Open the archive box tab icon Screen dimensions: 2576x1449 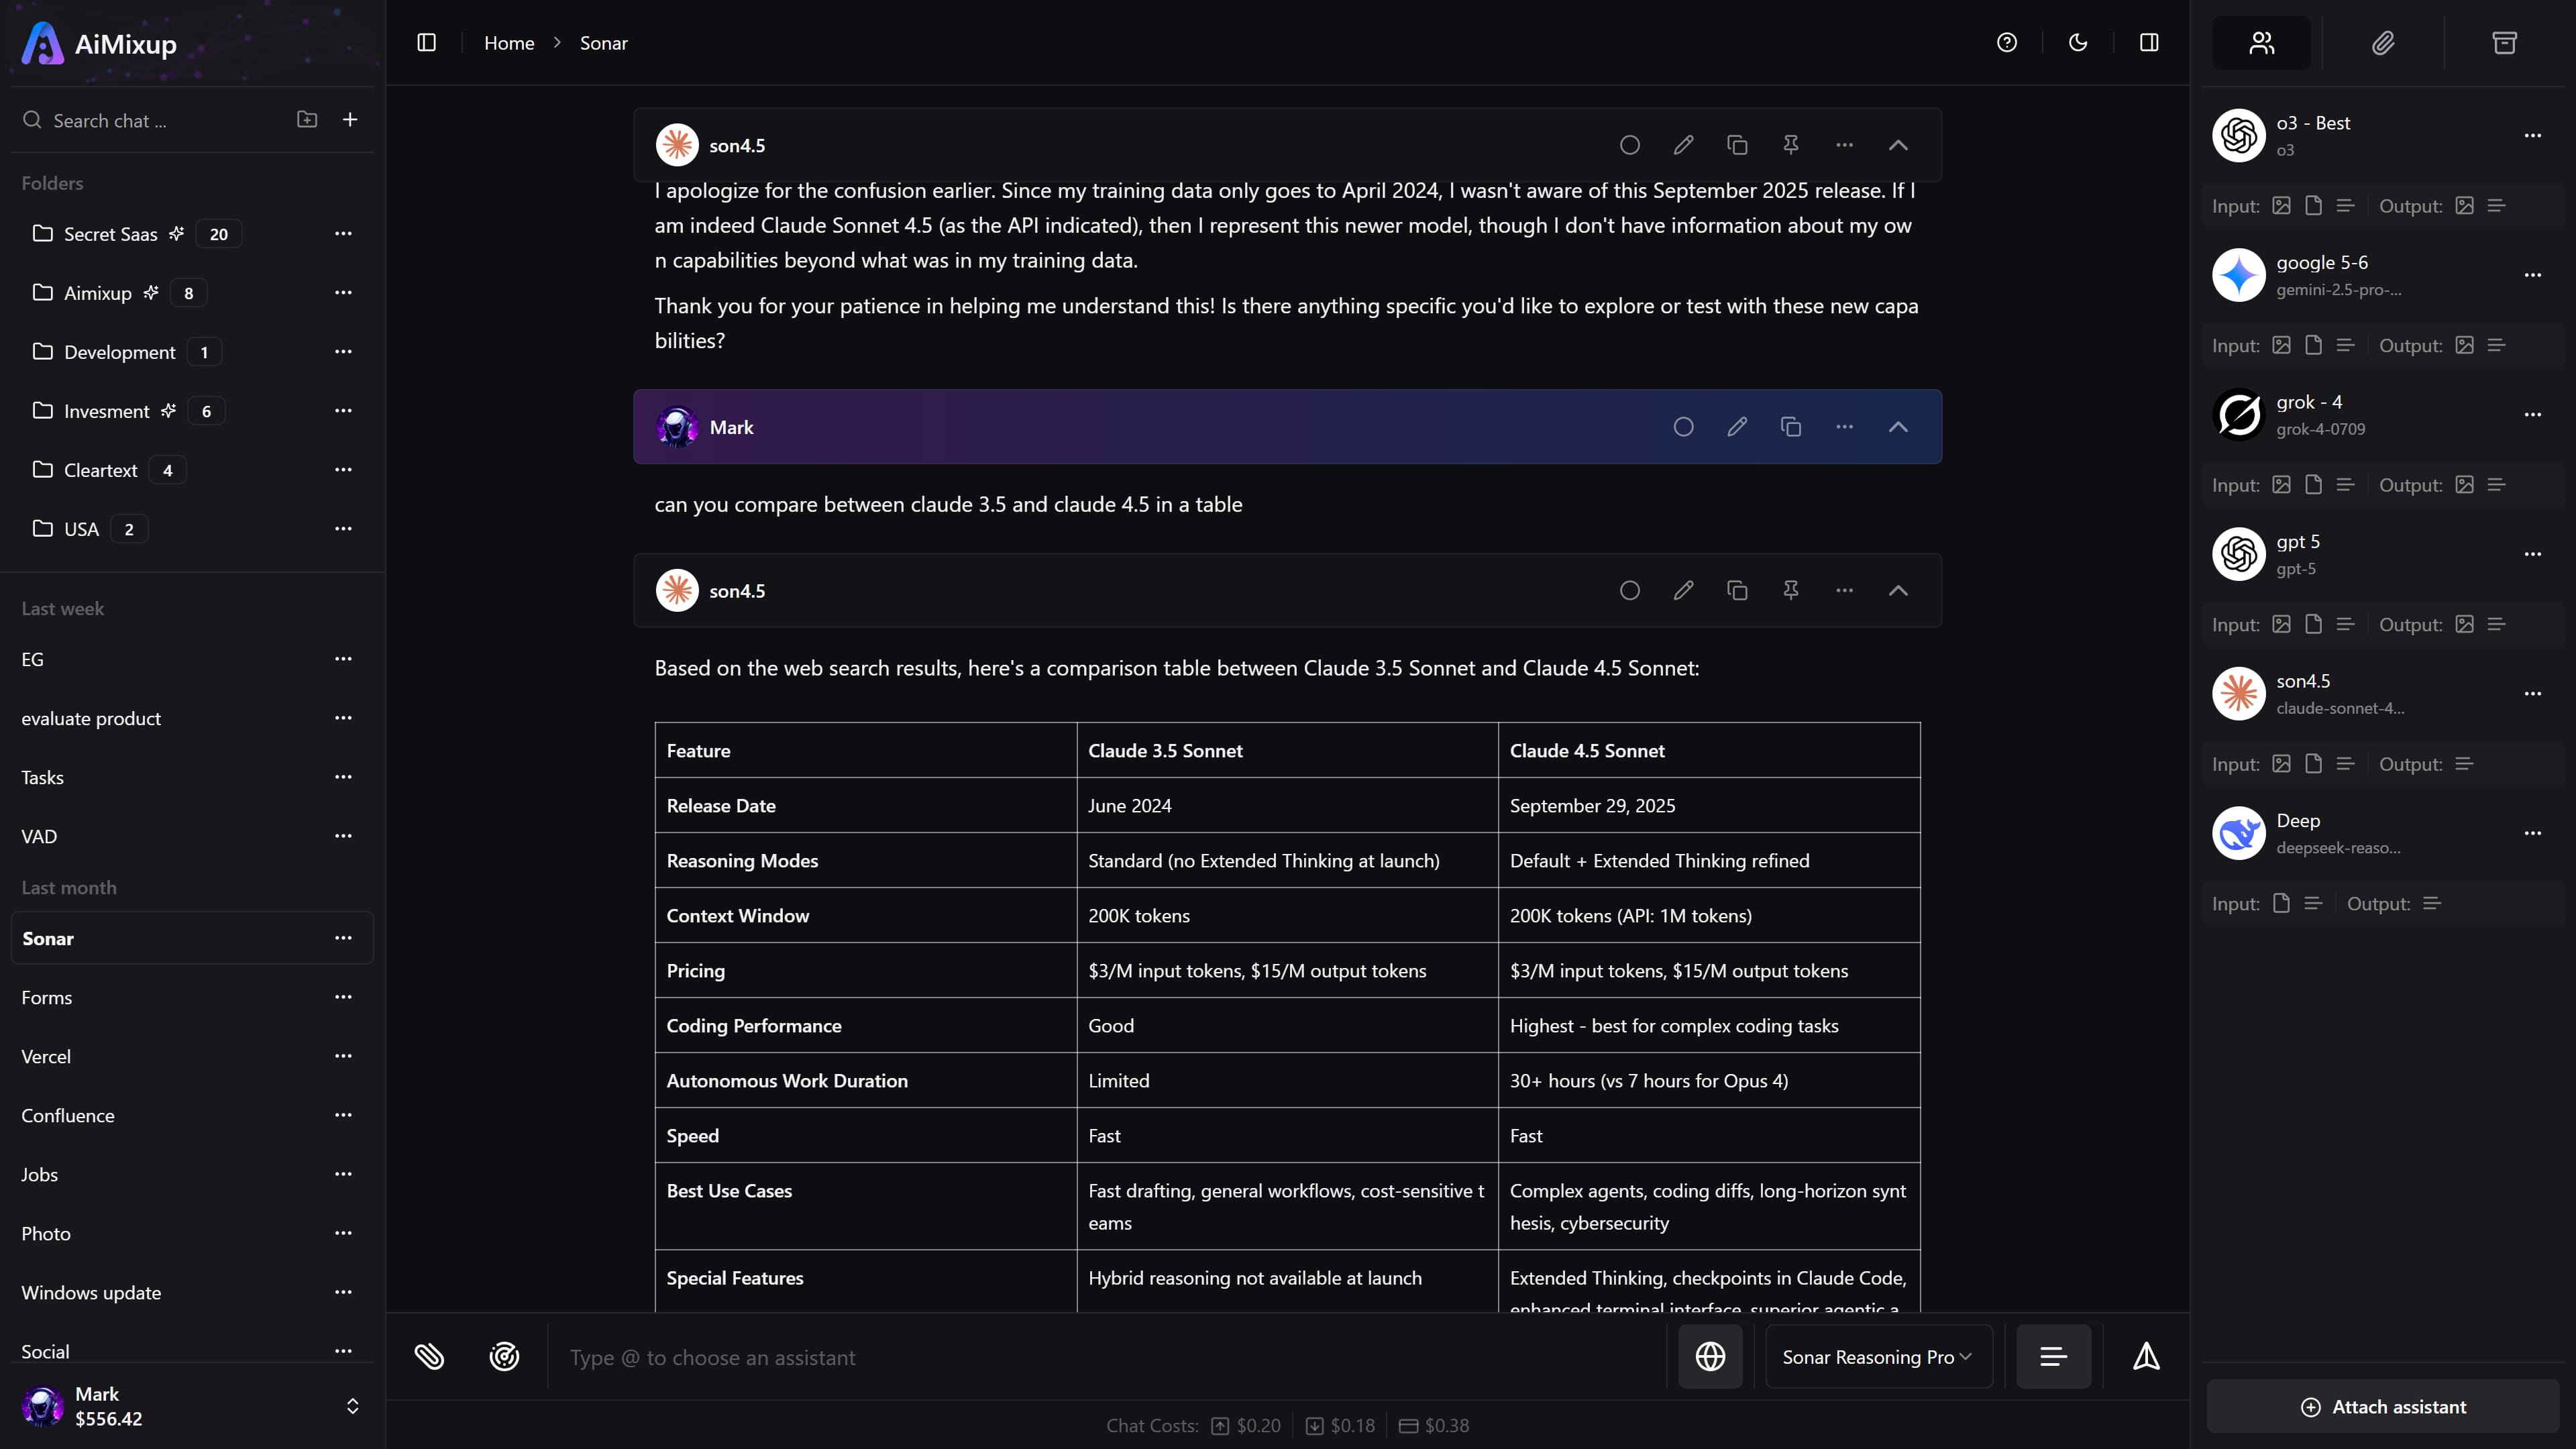click(x=2504, y=43)
